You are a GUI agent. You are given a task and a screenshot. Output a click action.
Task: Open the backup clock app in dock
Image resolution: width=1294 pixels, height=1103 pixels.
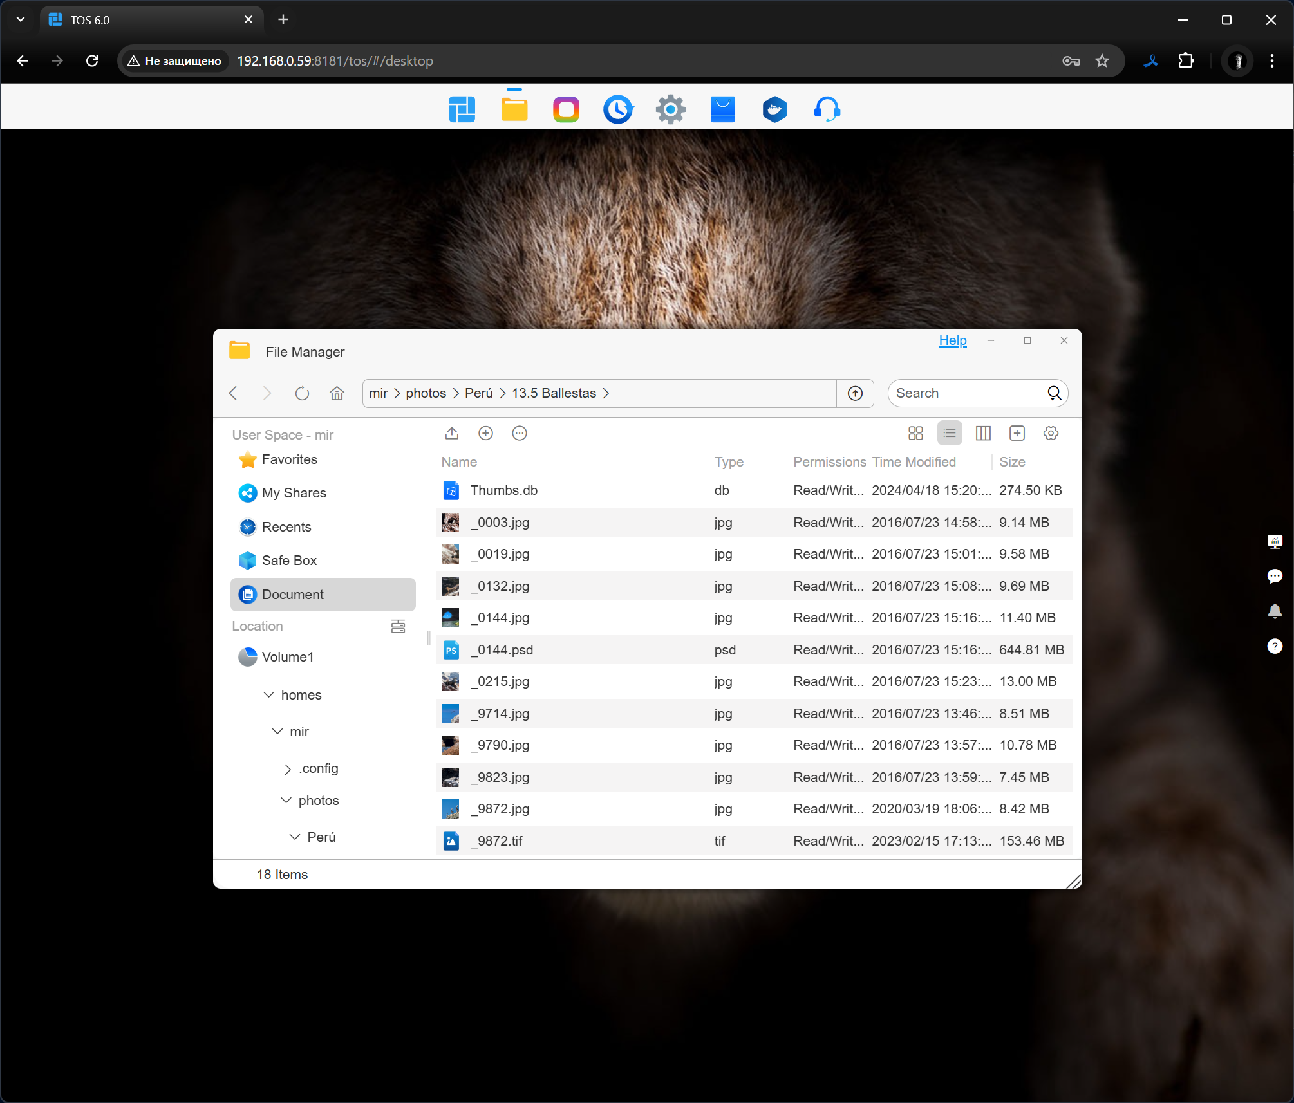coord(618,109)
